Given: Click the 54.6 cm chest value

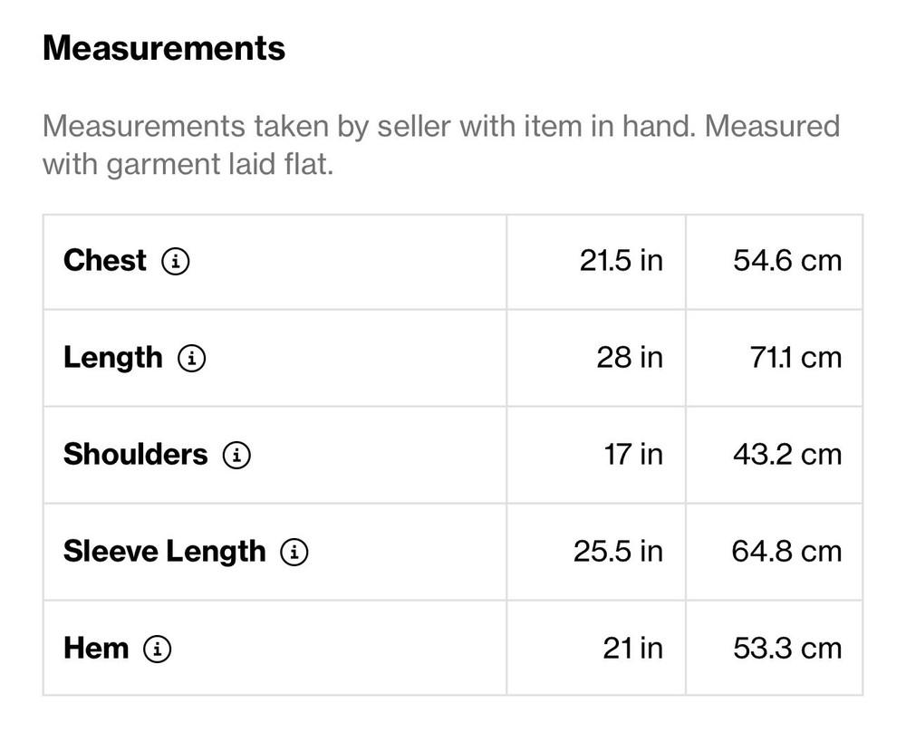Looking at the screenshot, I should click(786, 261).
